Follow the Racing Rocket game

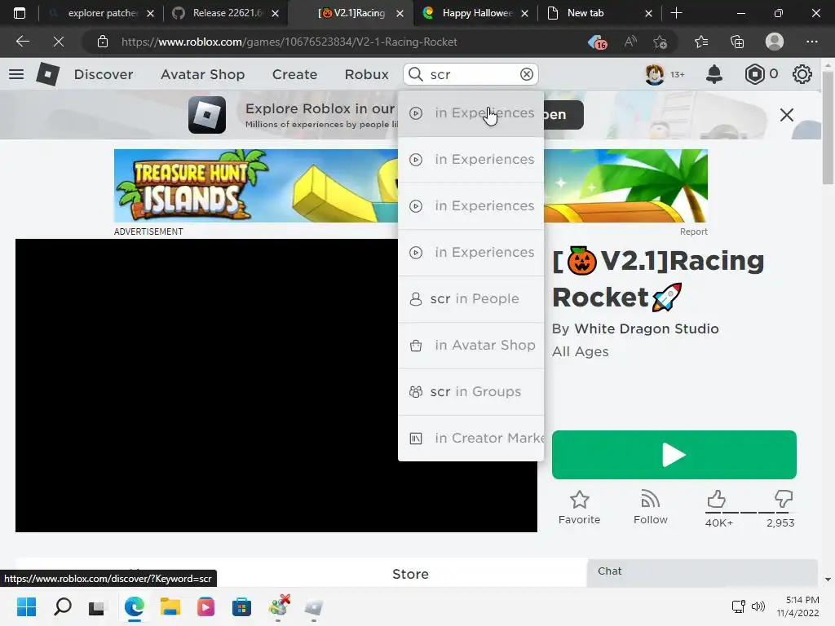650,508
